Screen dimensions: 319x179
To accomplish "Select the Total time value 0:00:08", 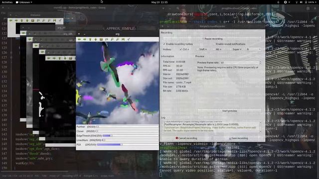I will click(x=180, y=62).
